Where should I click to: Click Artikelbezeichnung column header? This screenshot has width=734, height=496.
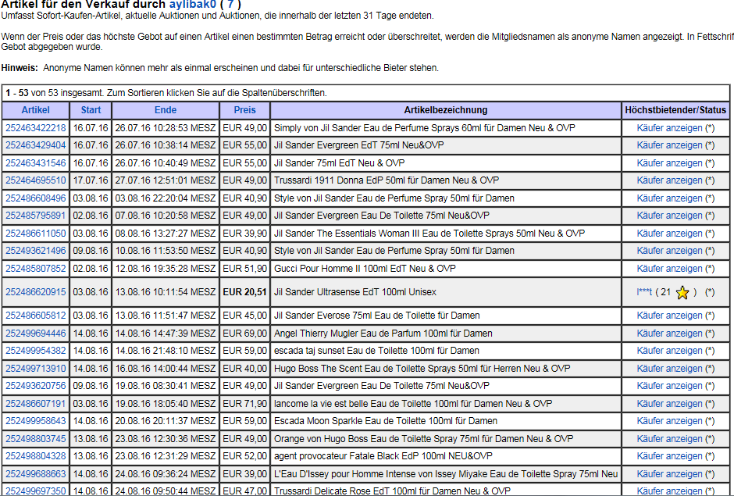click(446, 110)
